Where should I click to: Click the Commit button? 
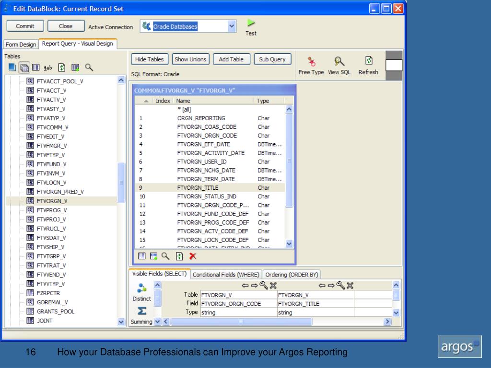[x=25, y=26]
